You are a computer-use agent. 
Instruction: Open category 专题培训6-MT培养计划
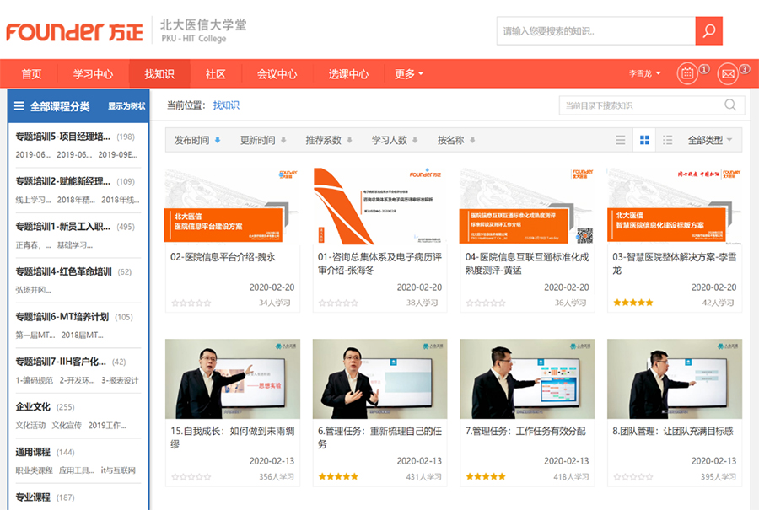(62, 316)
